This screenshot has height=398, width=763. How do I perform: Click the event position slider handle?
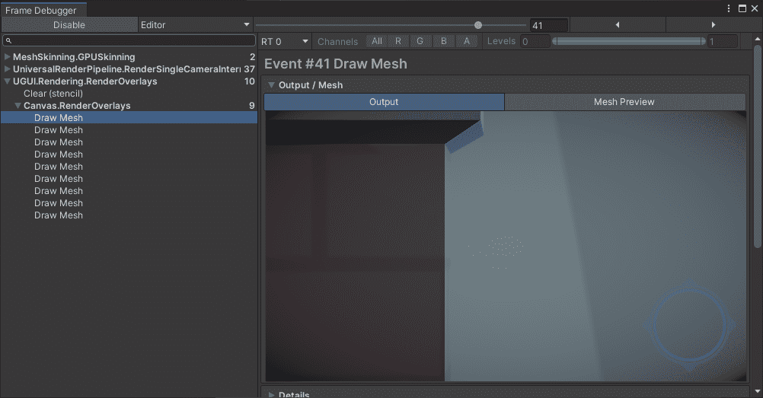click(478, 25)
